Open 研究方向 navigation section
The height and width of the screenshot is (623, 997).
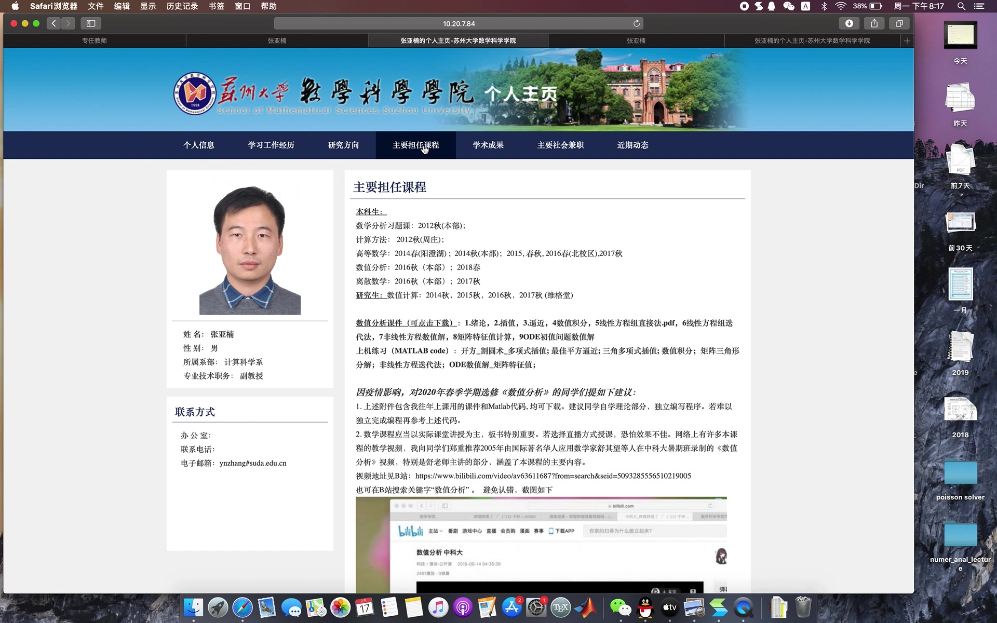(x=343, y=145)
